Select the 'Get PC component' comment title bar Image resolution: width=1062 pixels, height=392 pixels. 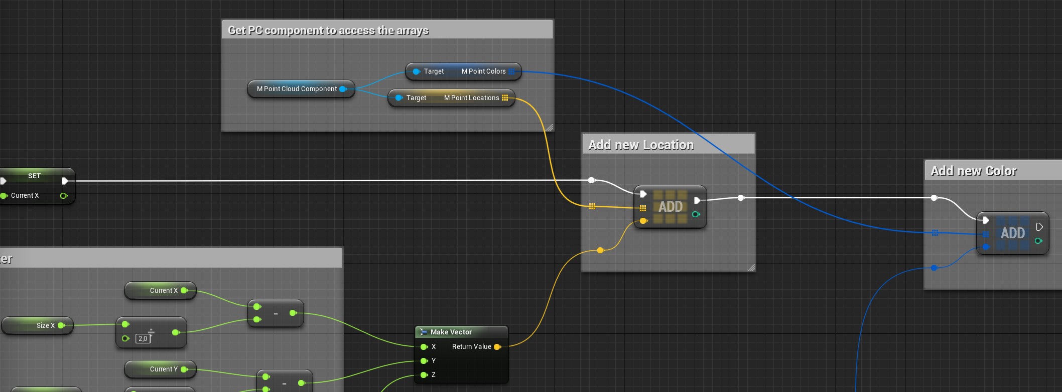point(387,31)
